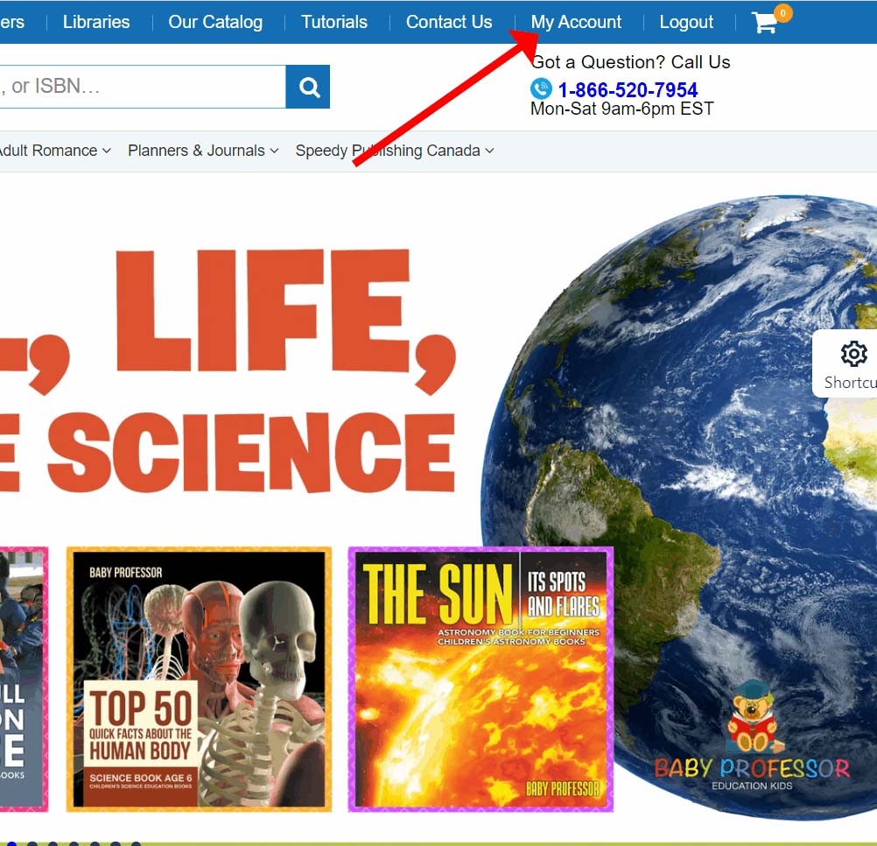The image size is (877, 846).
Task: Open the Libraries menu item
Action: pyautogui.click(x=96, y=22)
